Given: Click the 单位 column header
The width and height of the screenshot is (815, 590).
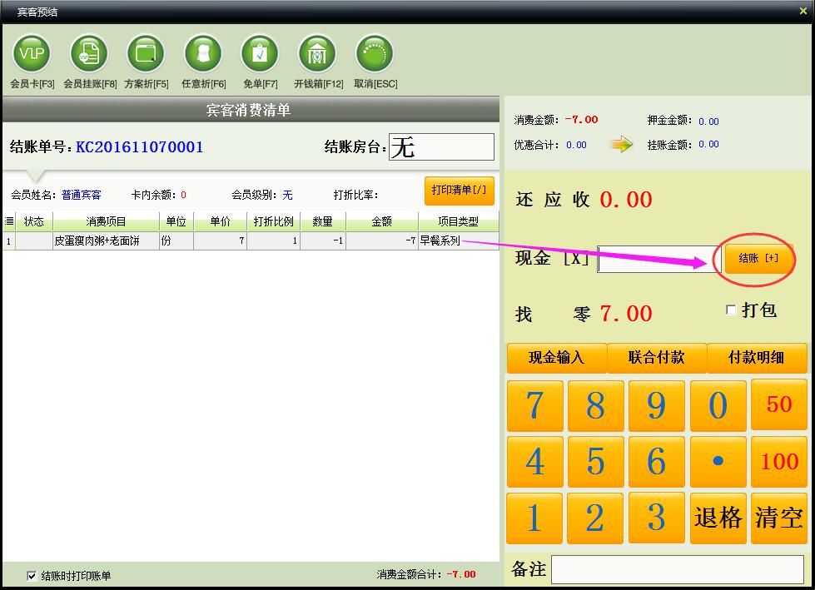Looking at the screenshot, I should pos(176,221).
